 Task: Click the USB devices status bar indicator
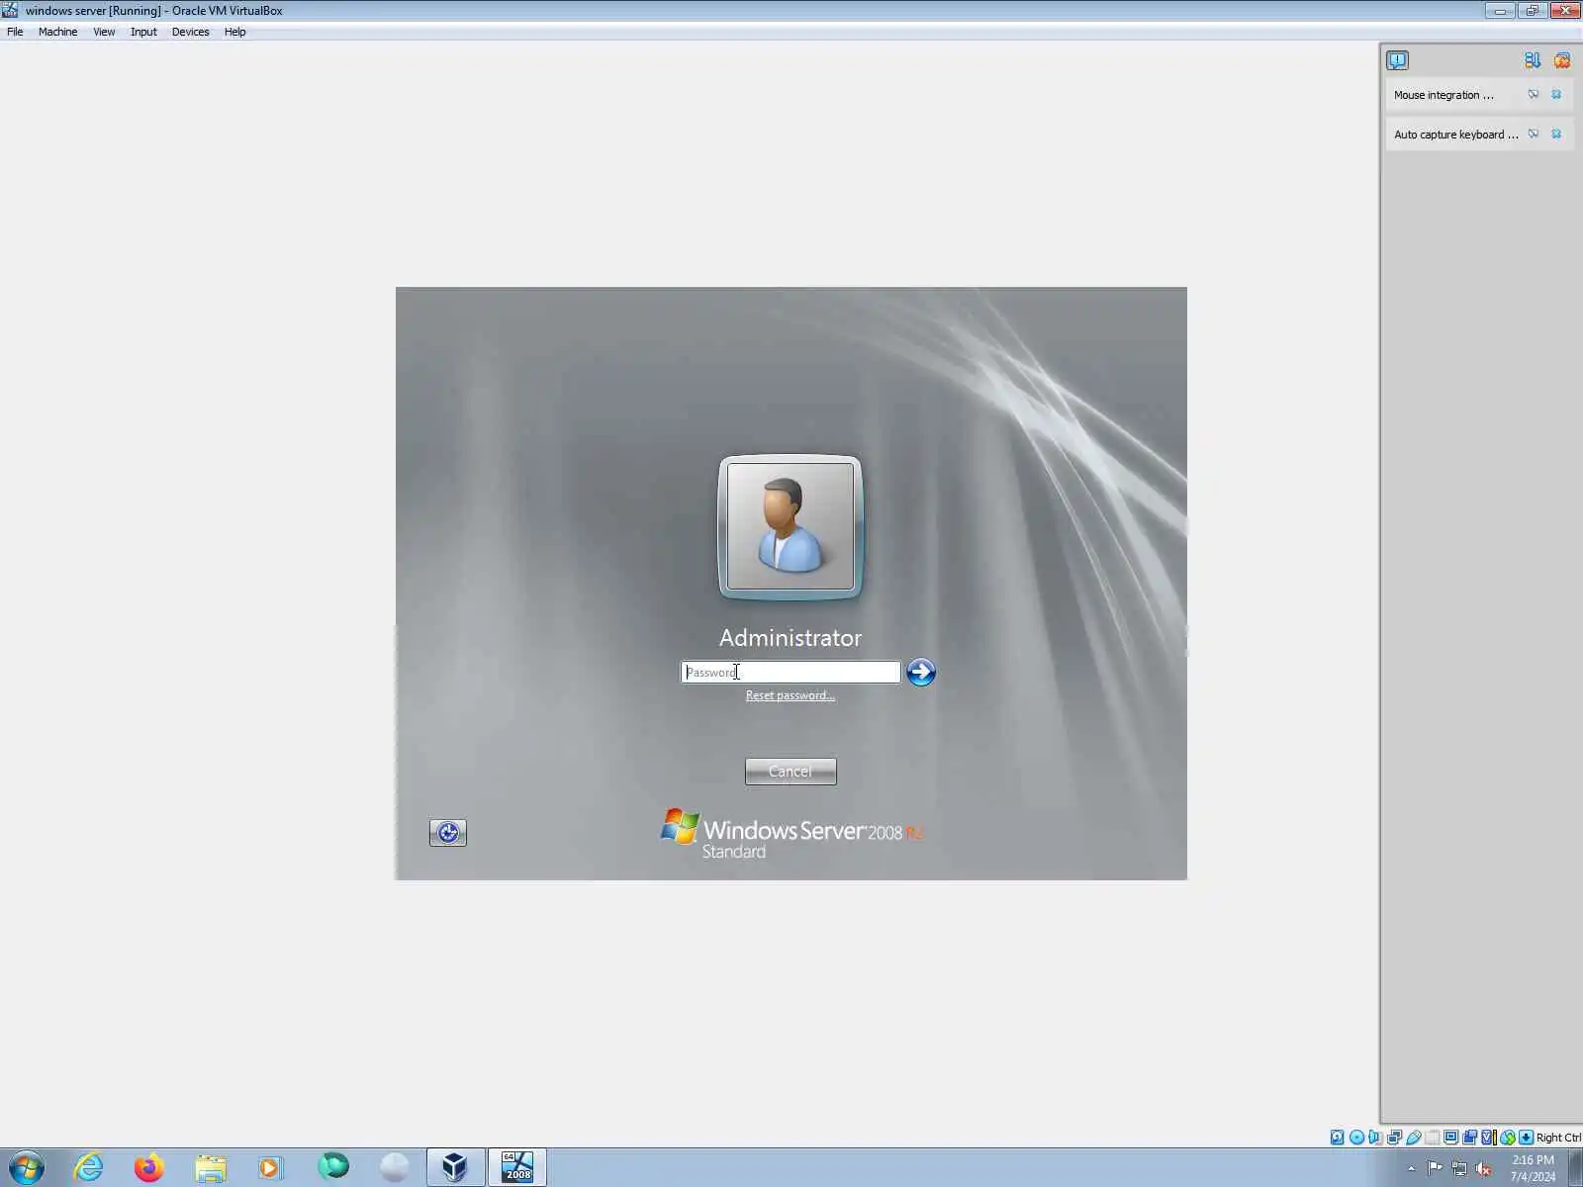tap(1413, 1138)
